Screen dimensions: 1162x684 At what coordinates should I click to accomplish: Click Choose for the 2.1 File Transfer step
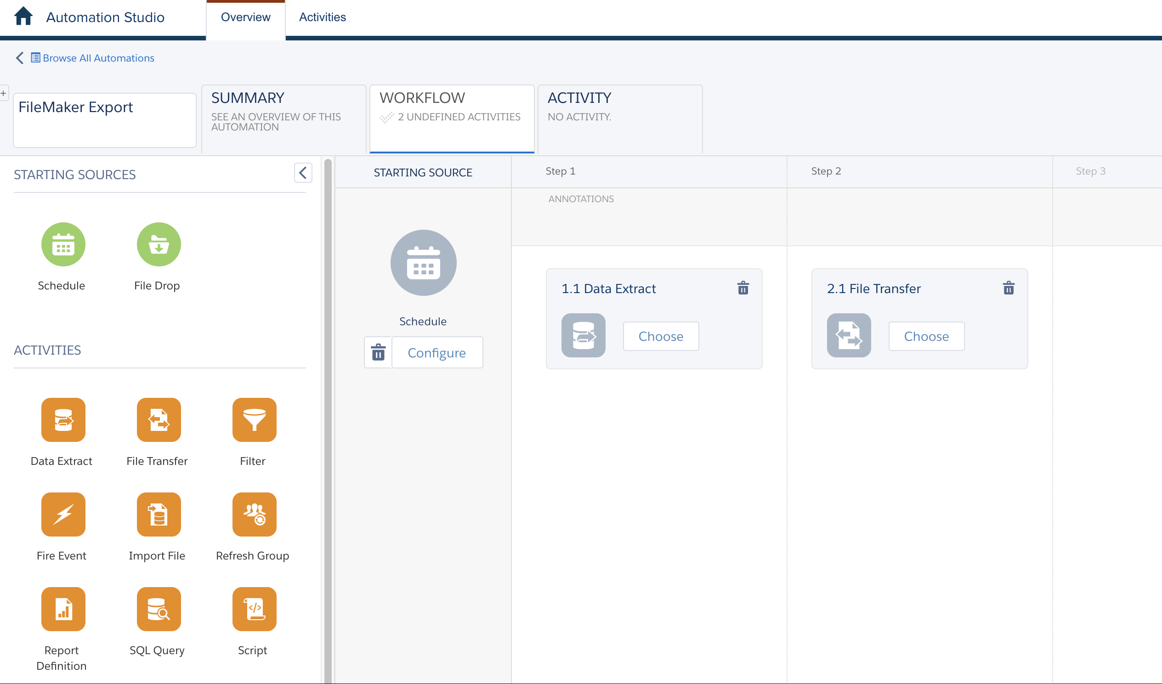pyautogui.click(x=926, y=335)
